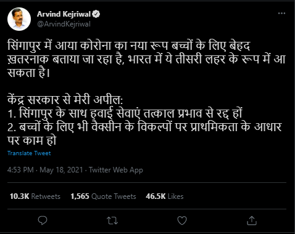
Task: Open the Twitter Web App source link
Action: 116,170
